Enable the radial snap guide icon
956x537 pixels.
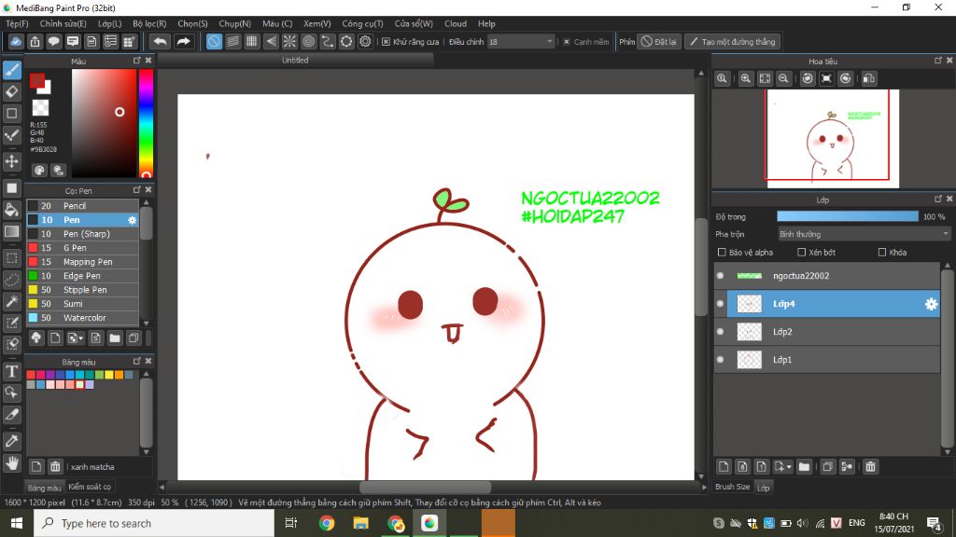289,41
